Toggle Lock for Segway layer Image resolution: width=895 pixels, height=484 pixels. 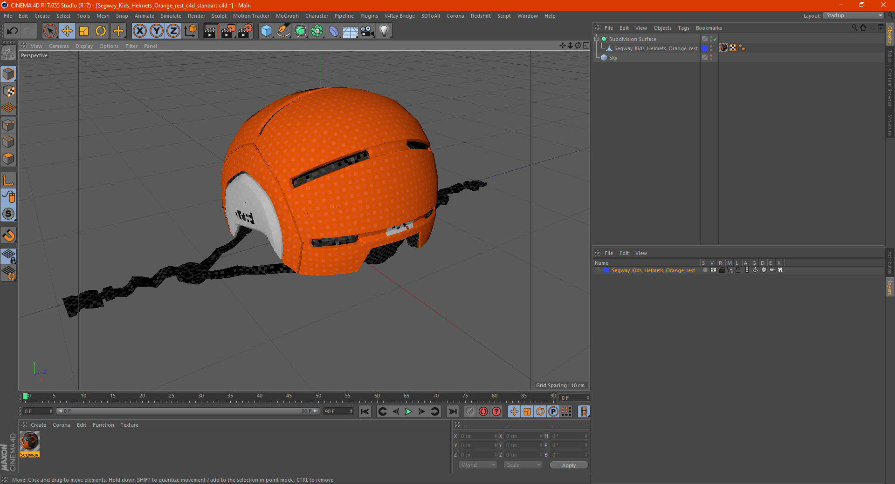point(738,270)
